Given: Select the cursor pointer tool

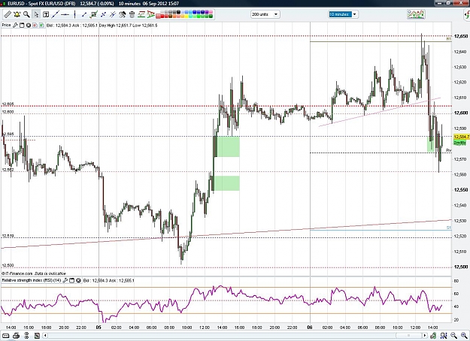Looking at the screenshot, I should (36, 14).
